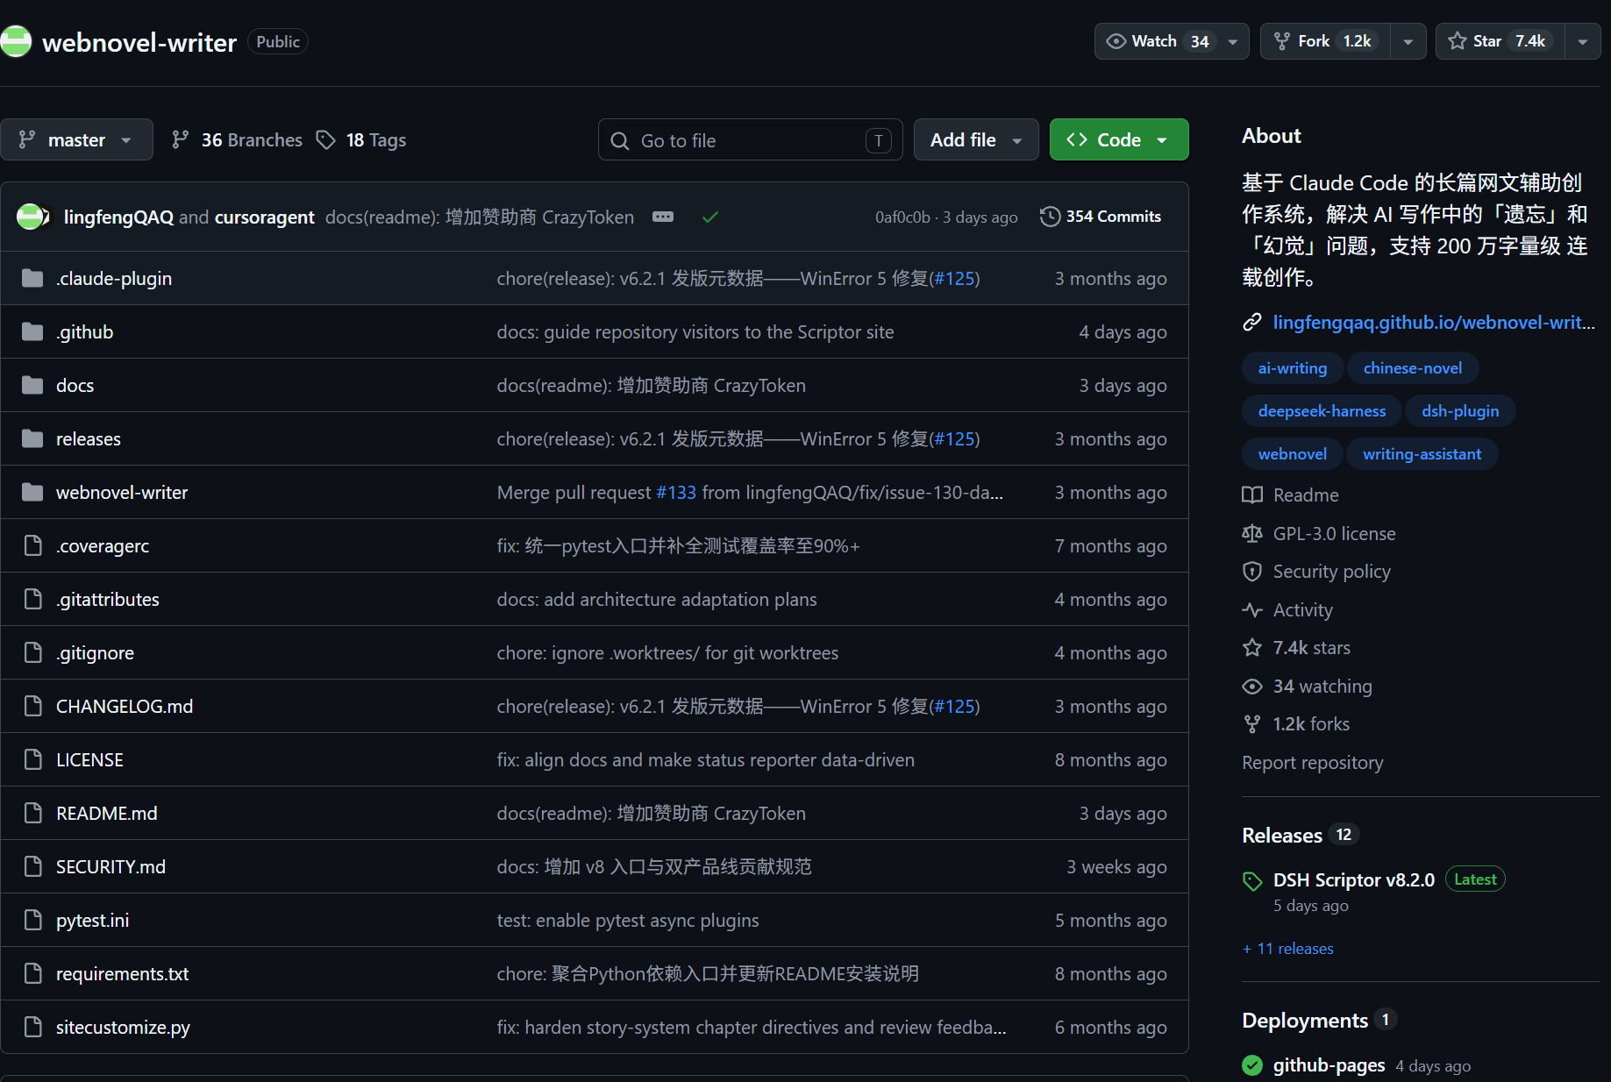
Task: Click the DSH Scriptor release tag icon
Action: click(x=1252, y=880)
